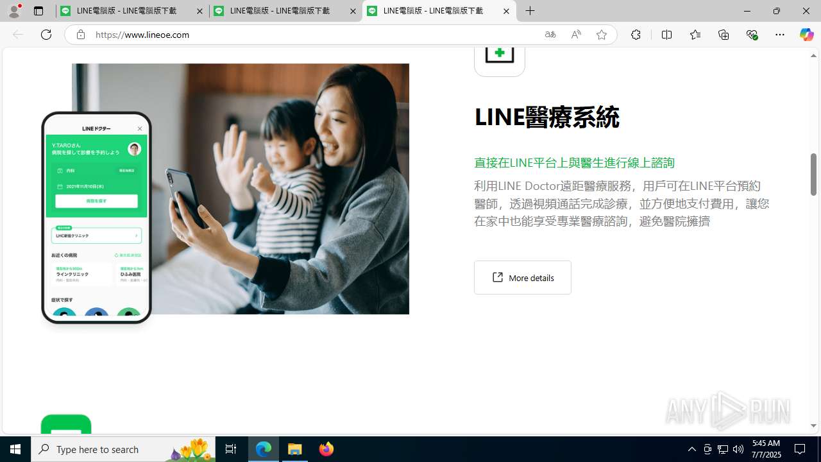Open network status tray icon
The image size is (821, 462).
tap(723, 449)
